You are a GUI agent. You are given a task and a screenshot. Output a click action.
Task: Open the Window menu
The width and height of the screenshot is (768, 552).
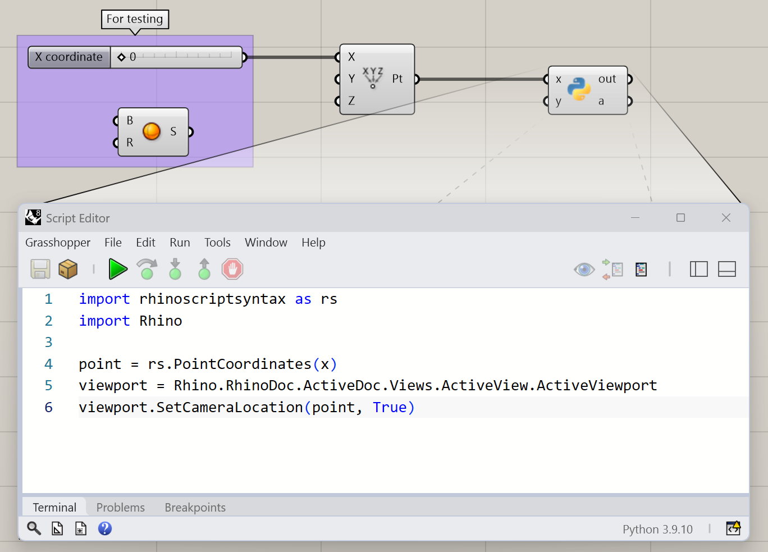tap(266, 243)
